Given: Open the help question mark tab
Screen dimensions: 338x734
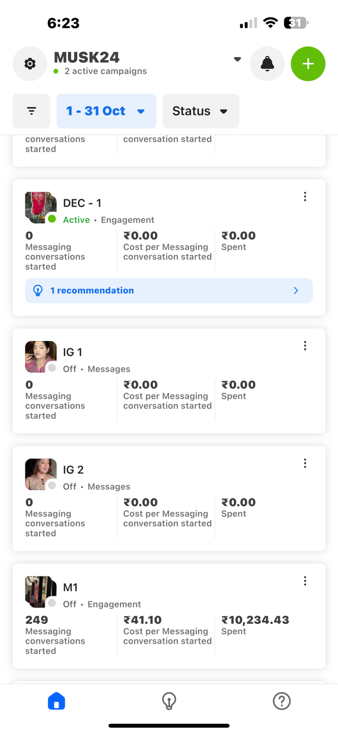Looking at the screenshot, I should [x=281, y=701].
